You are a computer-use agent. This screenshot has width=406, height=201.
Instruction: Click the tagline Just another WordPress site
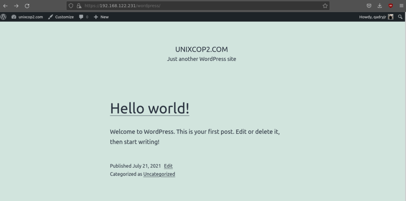[201, 59]
